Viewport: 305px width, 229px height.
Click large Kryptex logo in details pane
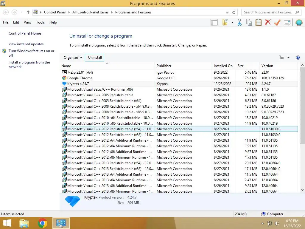click(73, 201)
